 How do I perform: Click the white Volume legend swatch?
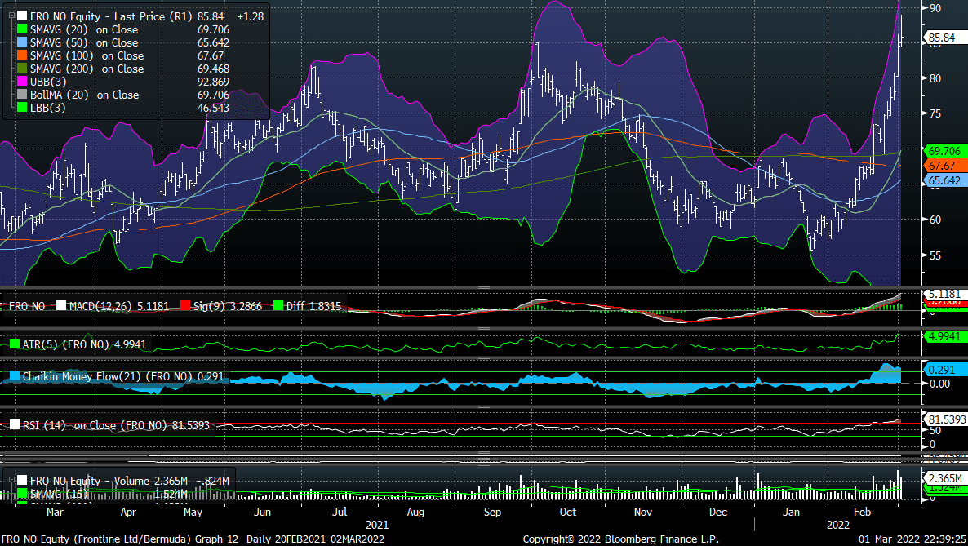(21, 480)
